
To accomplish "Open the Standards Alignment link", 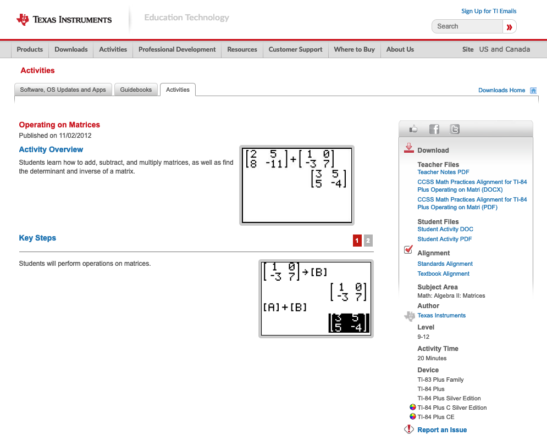I will (445, 264).
